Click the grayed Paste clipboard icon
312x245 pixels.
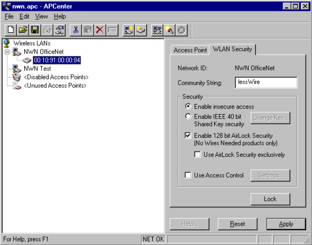[x=88, y=30]
